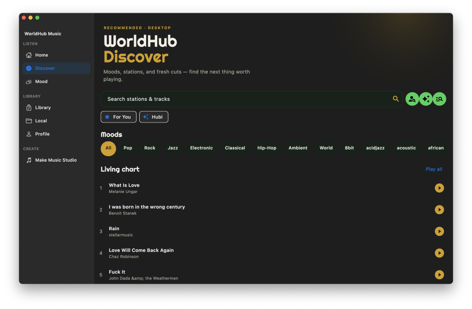The image size is (472, 309).
Task: Open Home in the sidebar
Action: [56, 55]
